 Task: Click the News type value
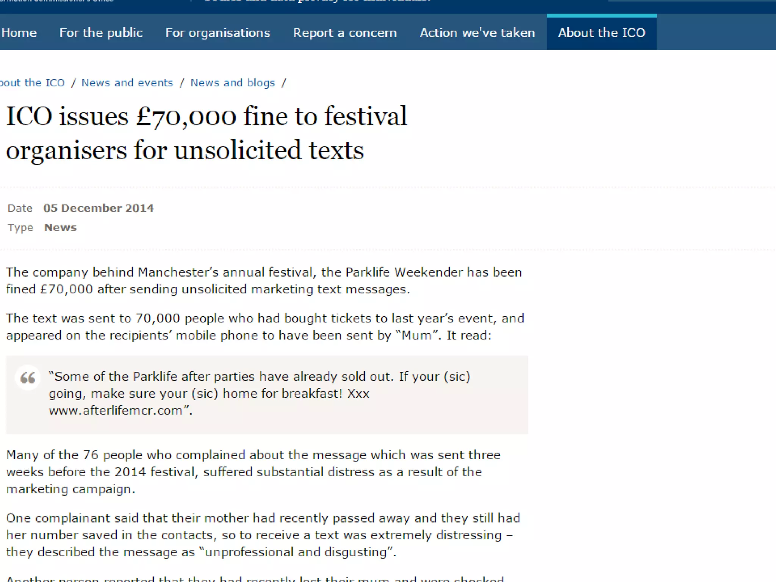click(60, 228)
